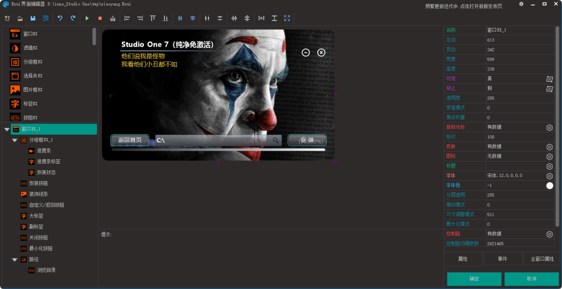Select close X circle icon on canvas
Viewport: 562px width, 289px height.
(322, 52)
